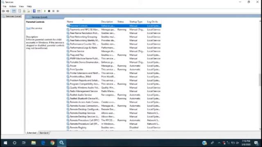This screenshot has width=262, height=147.
Task: Select the PNRP Machine Name Publication service
Action: tap(114, 58)
